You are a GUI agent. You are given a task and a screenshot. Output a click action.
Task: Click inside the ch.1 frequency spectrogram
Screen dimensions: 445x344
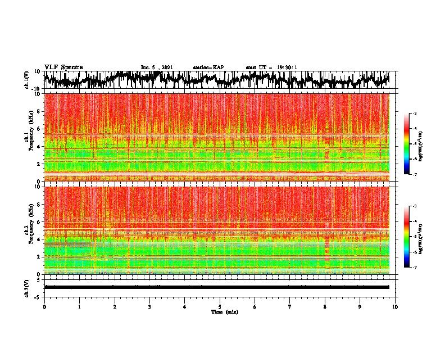coord(216,137)
